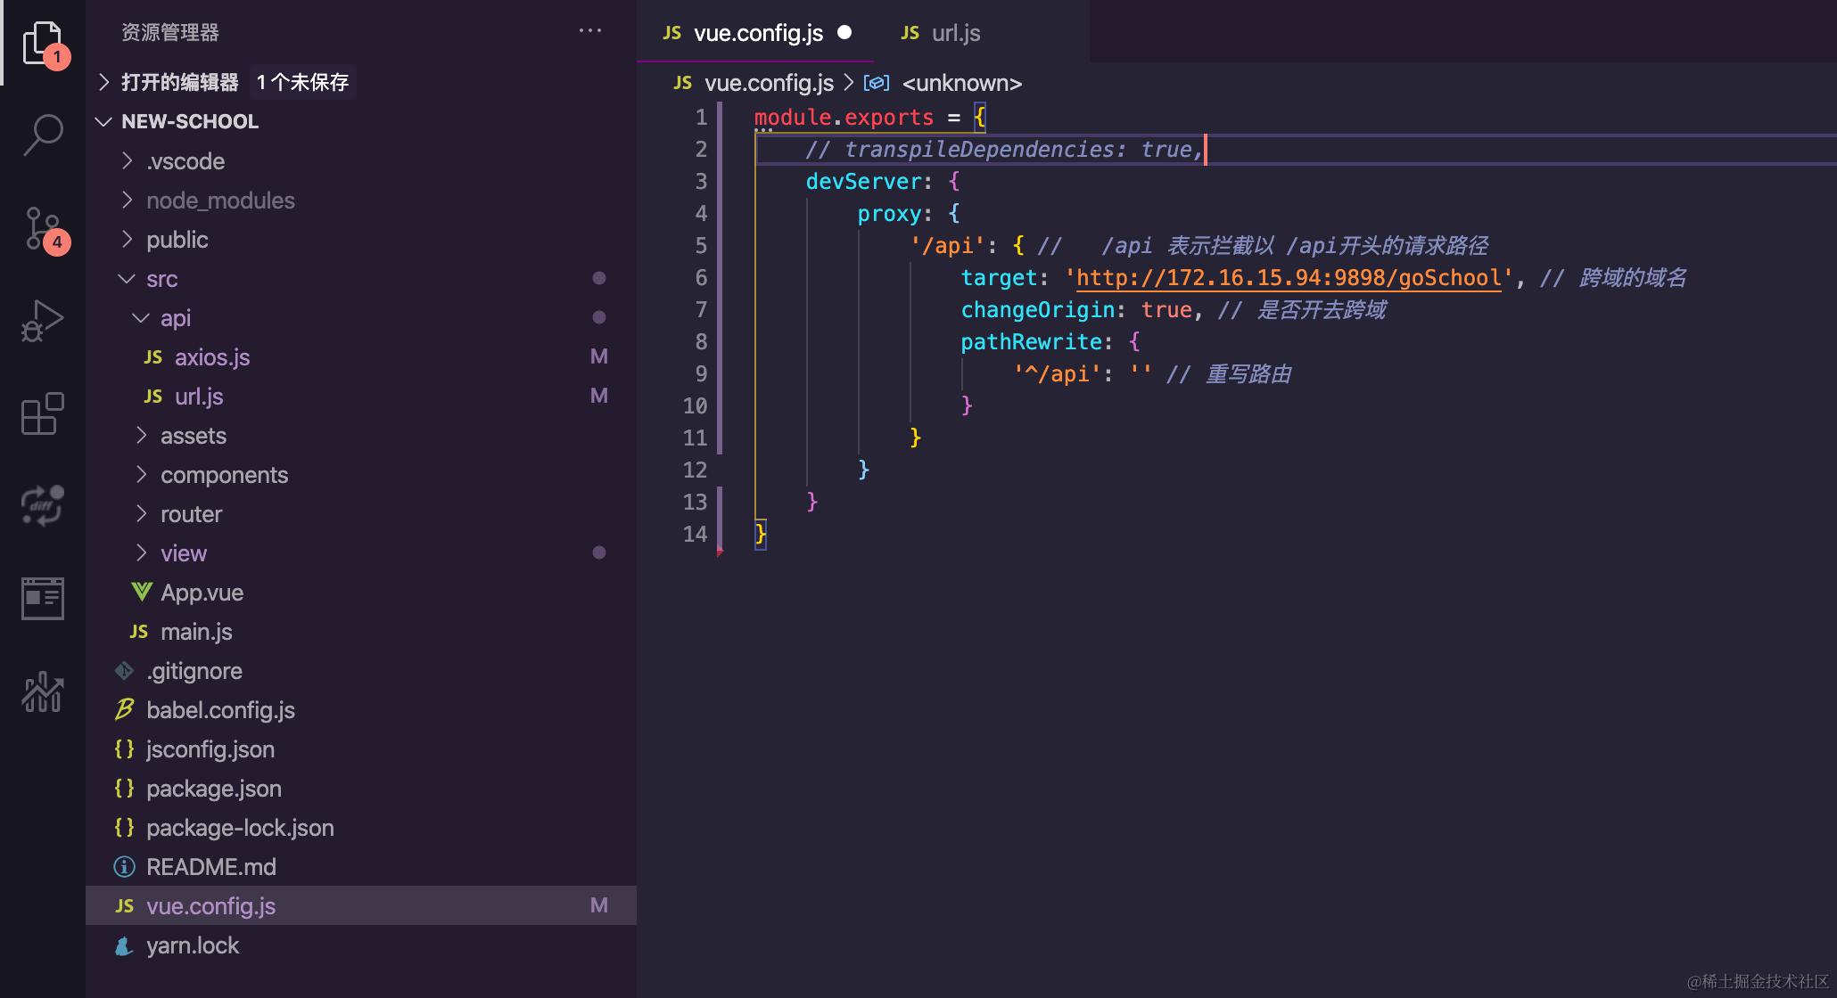Image resolution: width=1837 pixels, height=998 pixels.
Task: Switch to the url.js editor tab
Action: (940, 33)
